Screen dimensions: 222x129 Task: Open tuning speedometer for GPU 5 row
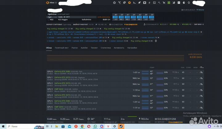pos(201,102)
